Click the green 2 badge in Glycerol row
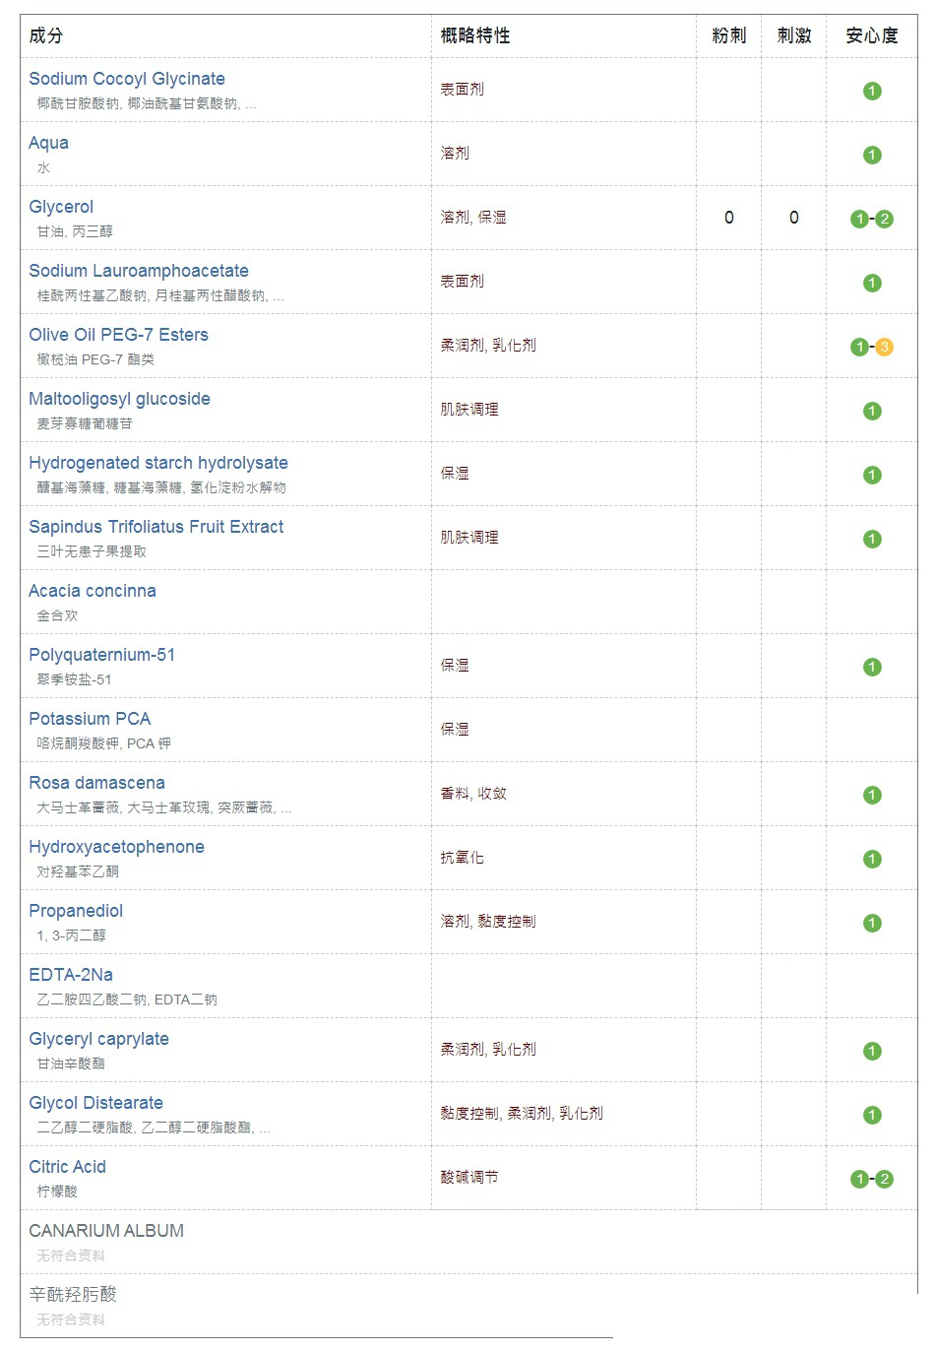936x1353 pixels. pos(884,219)
